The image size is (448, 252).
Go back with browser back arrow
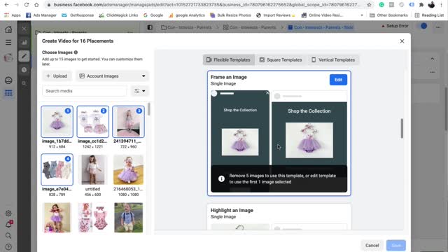point(6,5)
